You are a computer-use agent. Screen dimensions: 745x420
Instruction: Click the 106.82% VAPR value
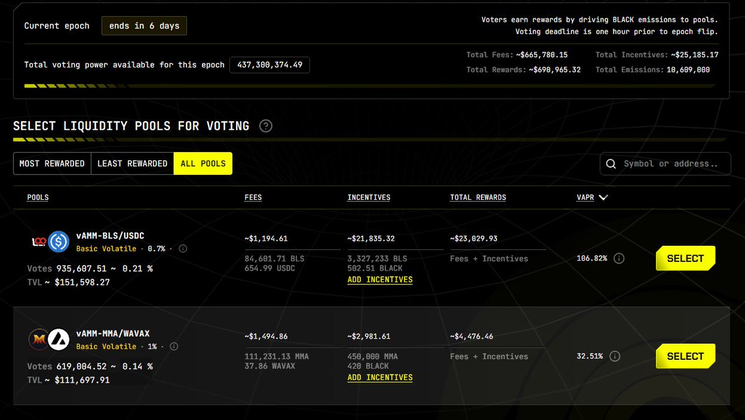(x=592, y=258)
